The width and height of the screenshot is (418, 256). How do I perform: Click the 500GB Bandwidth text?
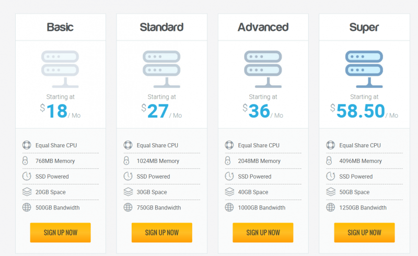click(57, 207)
